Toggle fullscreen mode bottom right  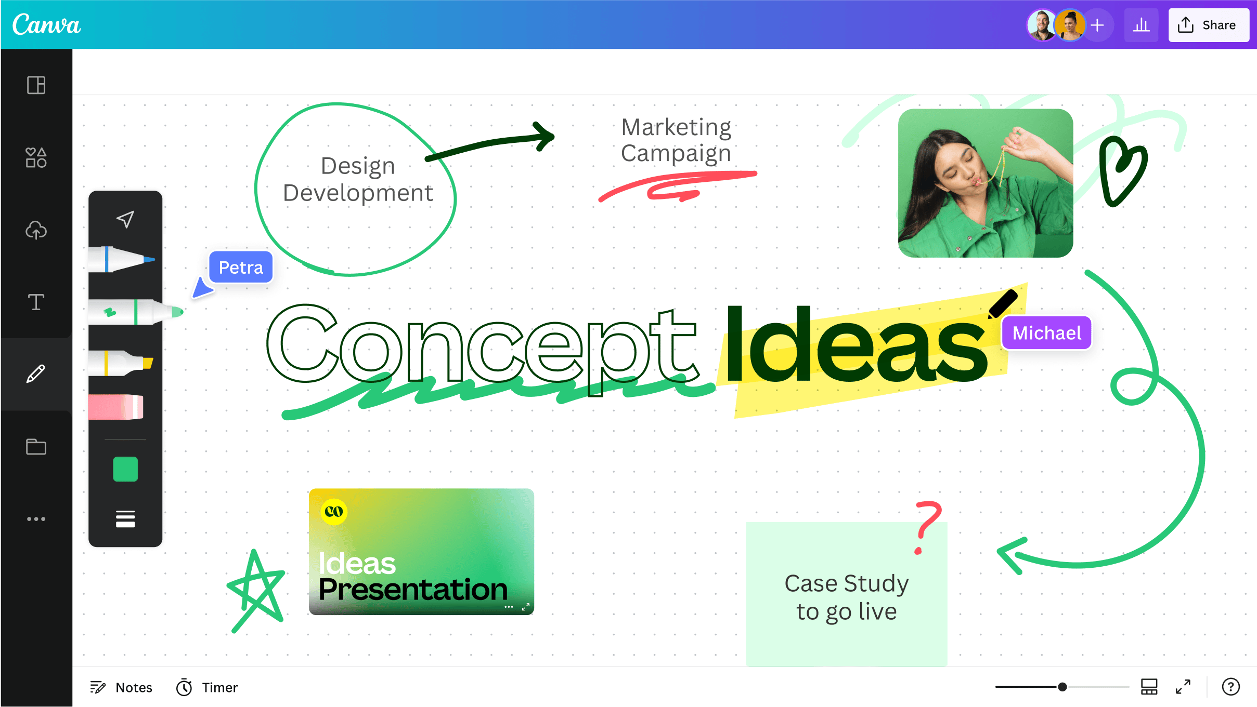pyautogui.click(x=1183, y=687)
